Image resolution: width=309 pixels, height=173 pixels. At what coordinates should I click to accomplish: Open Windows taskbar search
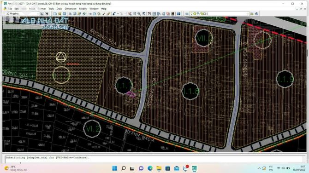pos(124,168)
